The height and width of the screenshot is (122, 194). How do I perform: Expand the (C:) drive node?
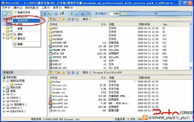tap(4, 94)
